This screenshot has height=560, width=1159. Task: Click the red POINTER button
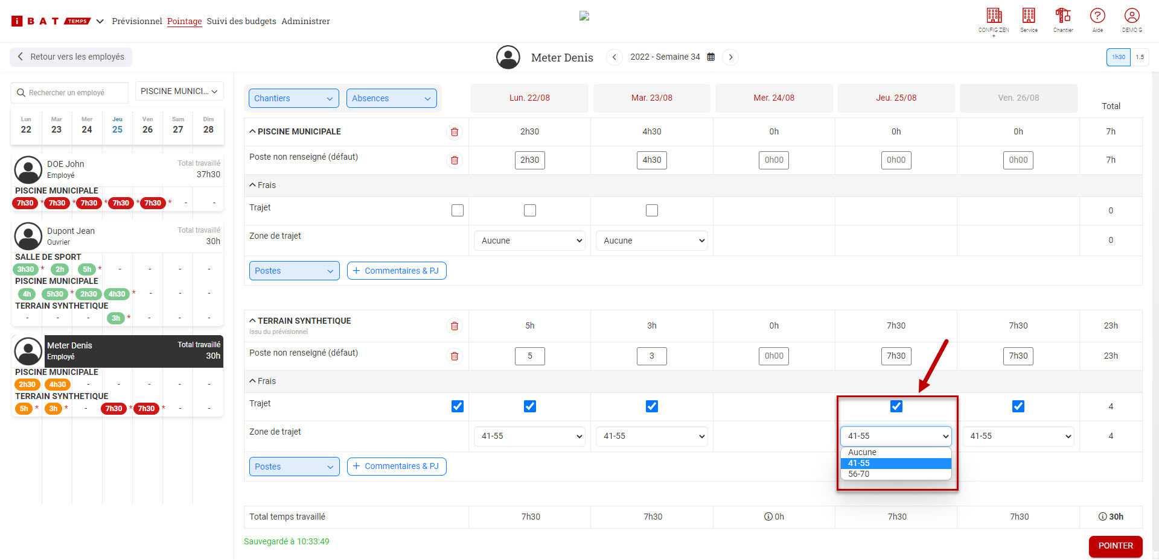click(x=1115, y=546)
